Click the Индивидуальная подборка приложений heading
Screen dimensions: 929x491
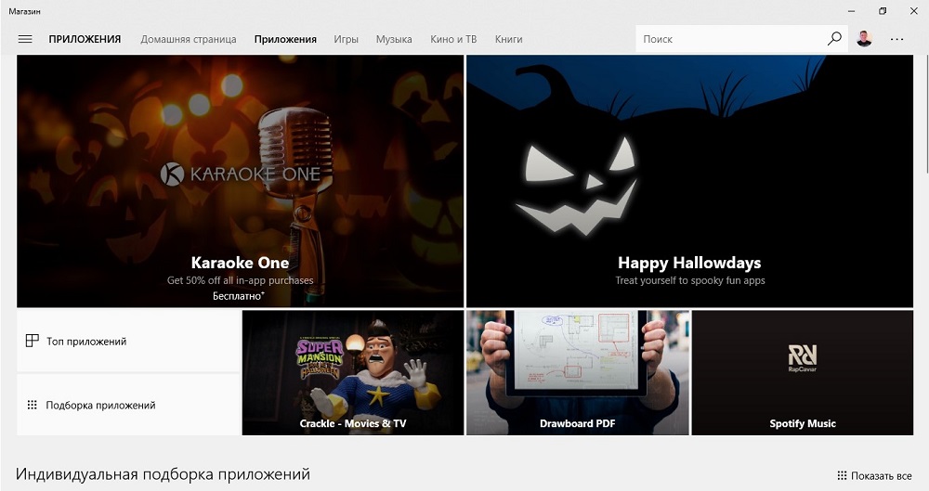163,474
